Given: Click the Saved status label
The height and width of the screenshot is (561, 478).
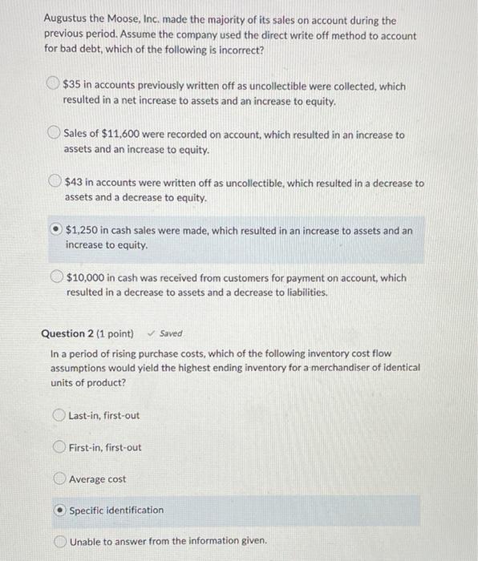Looking at the screenshot, I should pos(171,333).
